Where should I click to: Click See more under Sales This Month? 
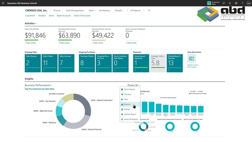pos(30,43)
